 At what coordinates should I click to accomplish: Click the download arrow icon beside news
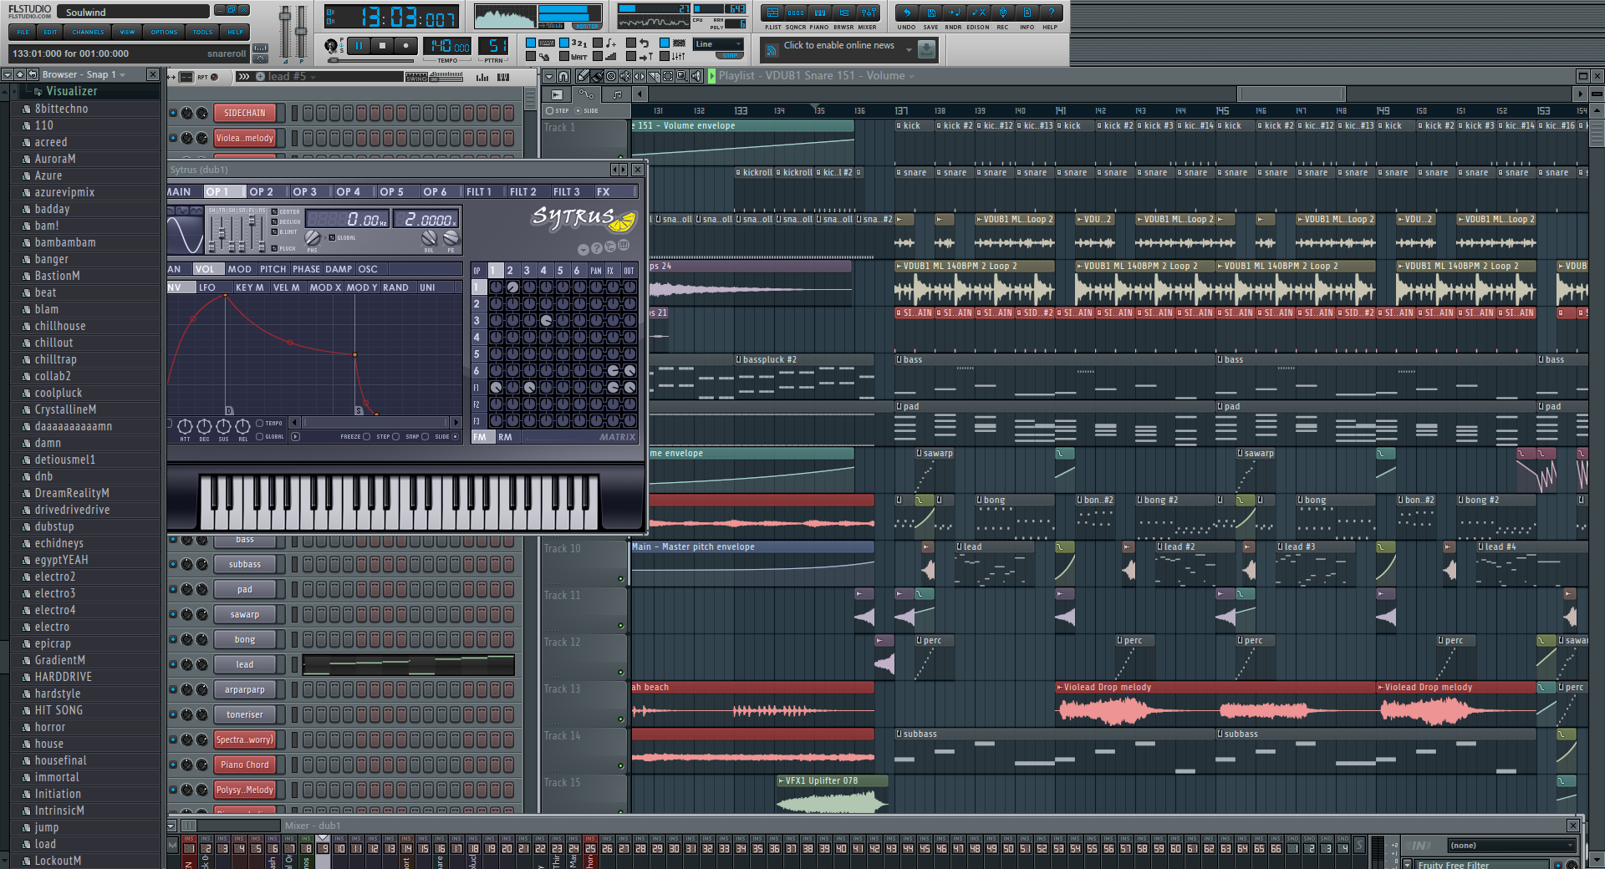click(926, 50)
